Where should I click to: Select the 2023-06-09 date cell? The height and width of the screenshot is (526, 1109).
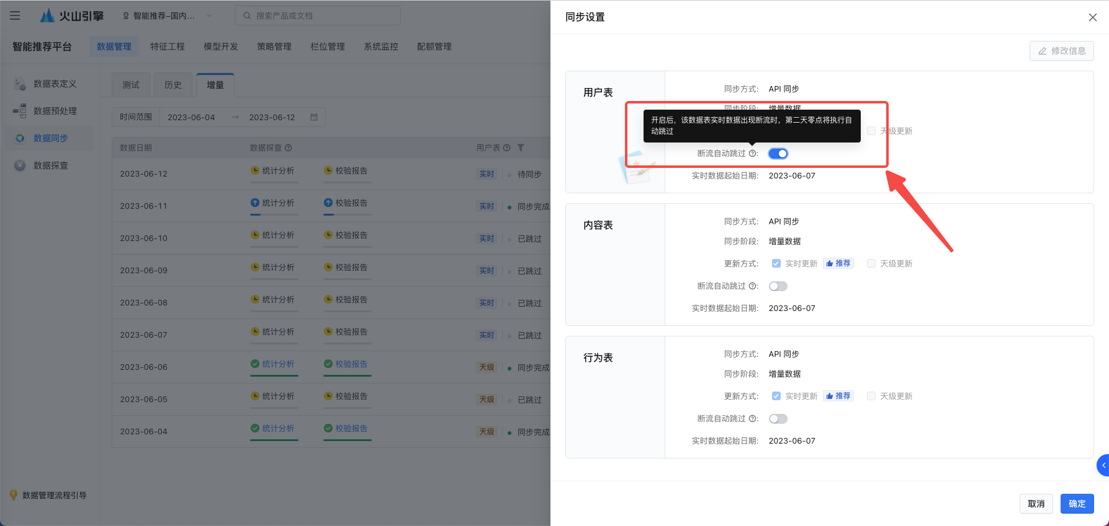[143, 271]
